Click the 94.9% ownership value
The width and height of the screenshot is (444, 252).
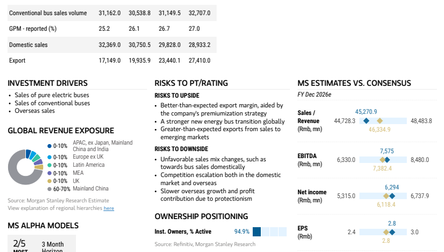click(x=242, y=231)
